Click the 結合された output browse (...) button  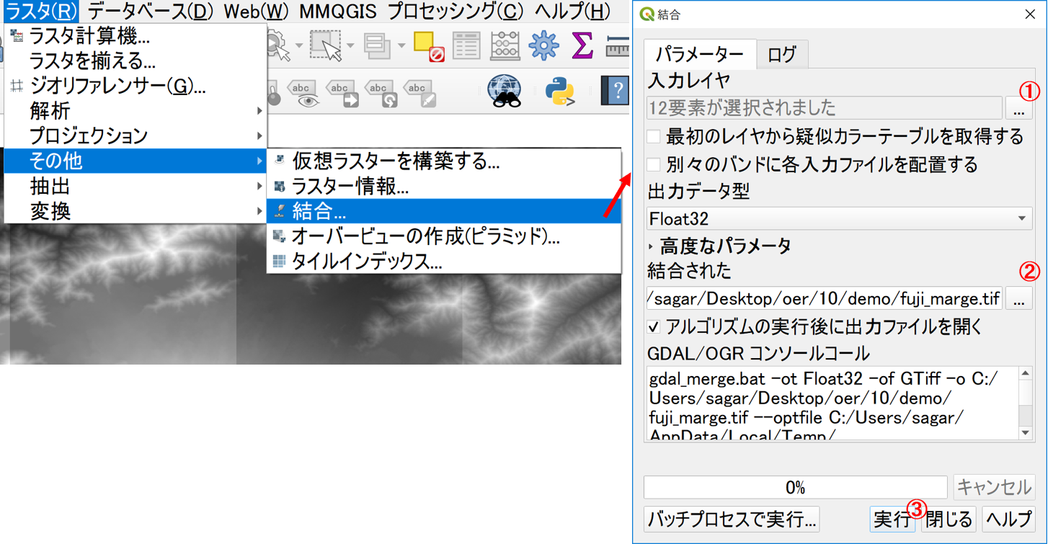point(1018,298)
